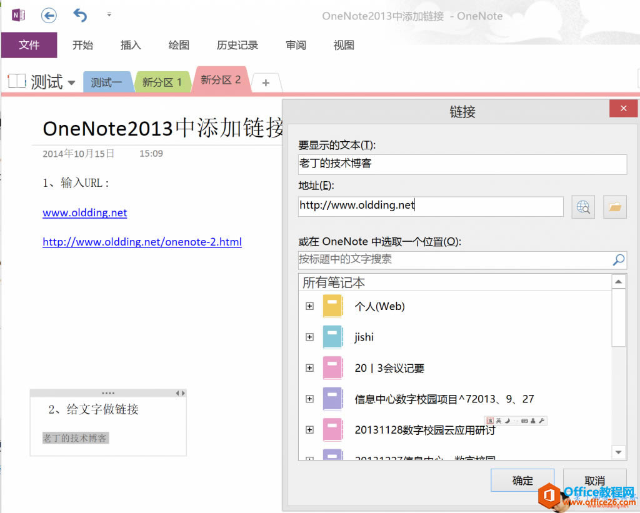Close the 链接 dialog
The width and height of the screenshot is (640, 513).
pos(623,109)
